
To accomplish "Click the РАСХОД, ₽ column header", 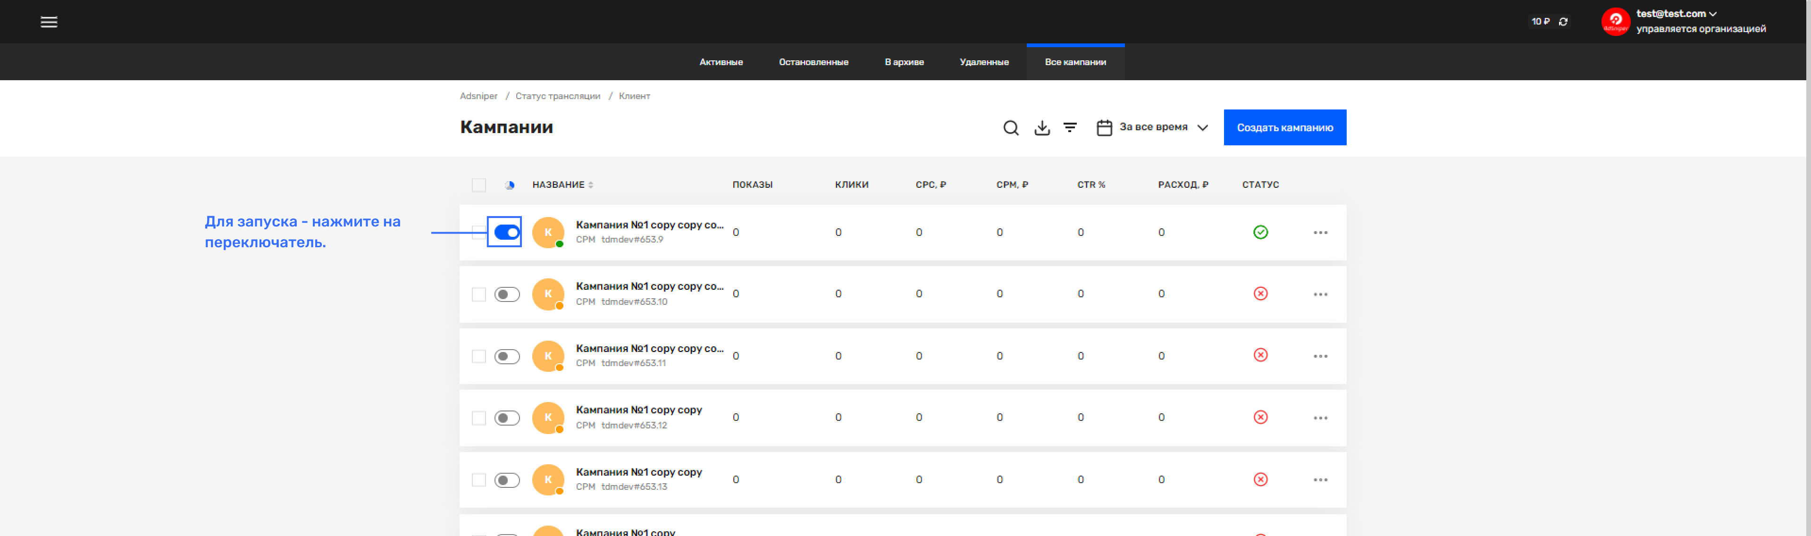I will [x=1182, y=185].
